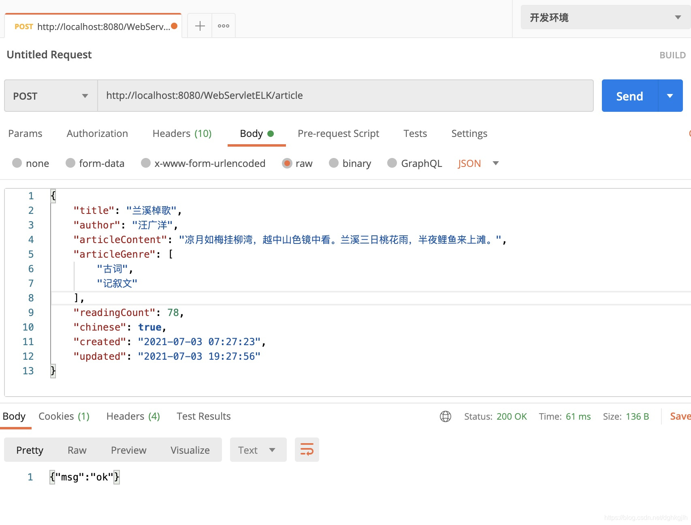Click the {"msg":"ok"} response line
The image size is (691, 525).
coord(85,477)
